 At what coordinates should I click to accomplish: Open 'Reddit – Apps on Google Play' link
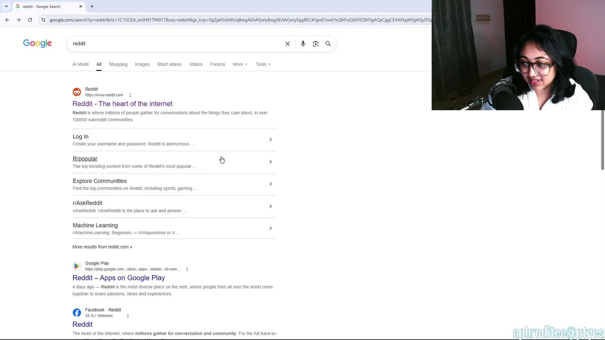click(x=119, y=278)
